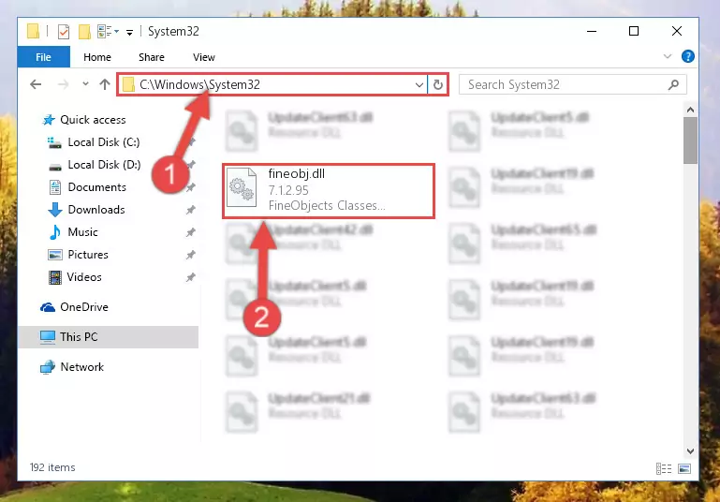Click the pin icon beside Pictures
Image resolution: width=720 pixels, height=502 pixels.
(x=191, y=255)
